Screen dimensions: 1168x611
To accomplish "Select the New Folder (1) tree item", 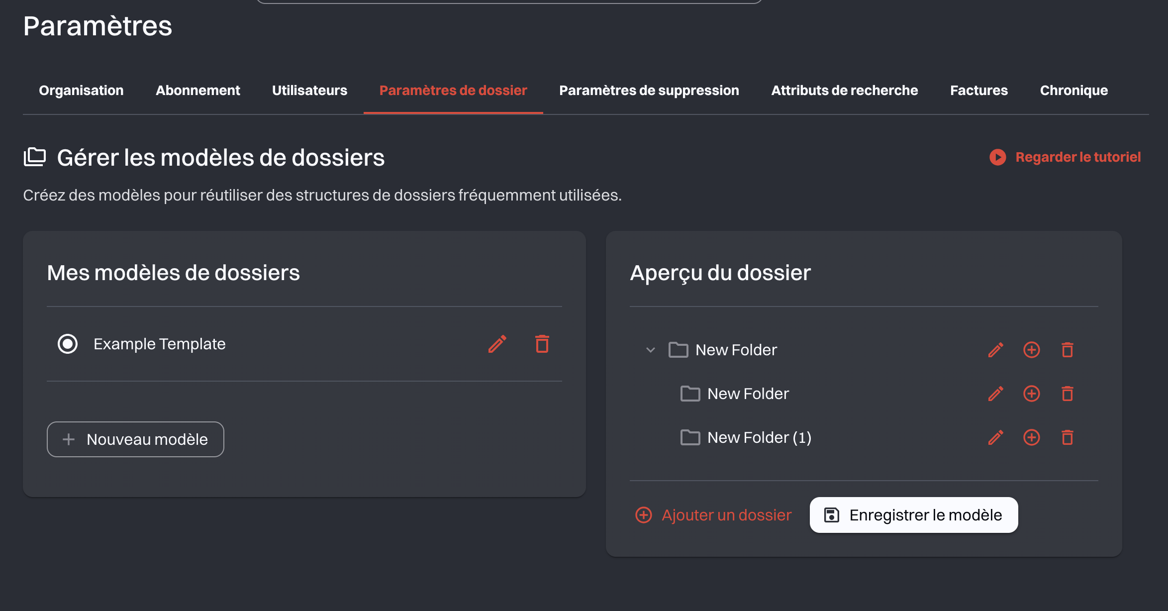I will coord(759,437).
